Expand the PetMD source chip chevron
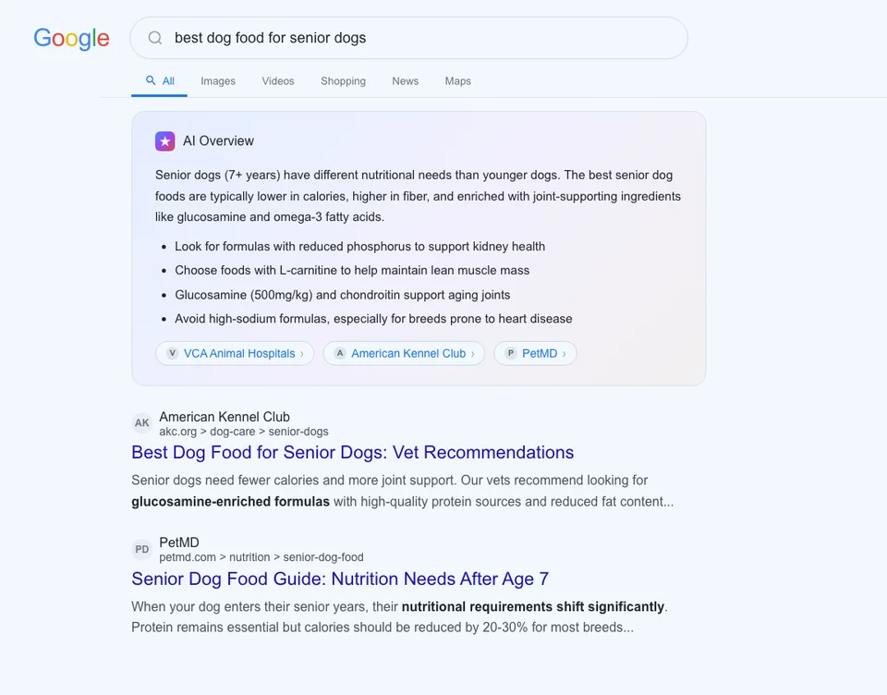 click(565, 353)
